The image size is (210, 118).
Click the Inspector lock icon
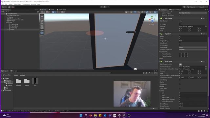point(205,10)
